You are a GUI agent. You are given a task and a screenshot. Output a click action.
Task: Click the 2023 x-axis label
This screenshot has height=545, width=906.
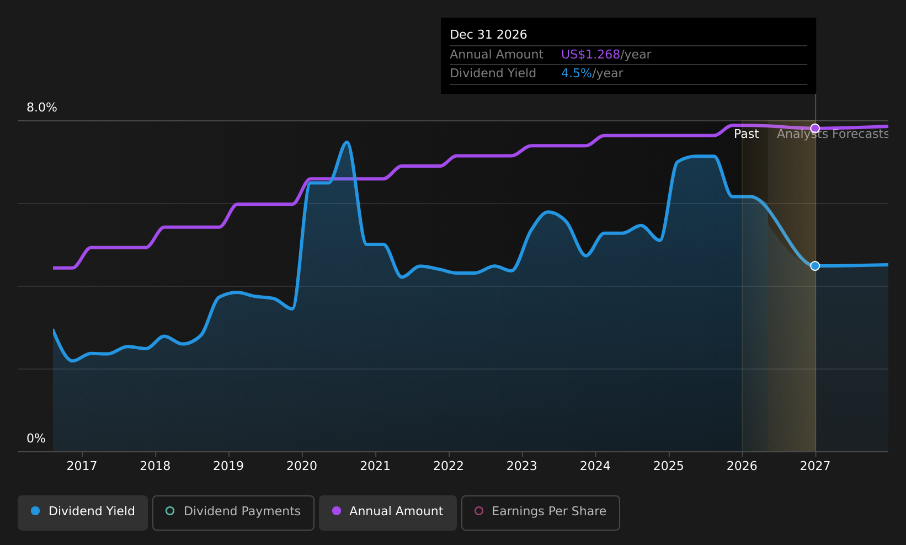pos(522,466)
